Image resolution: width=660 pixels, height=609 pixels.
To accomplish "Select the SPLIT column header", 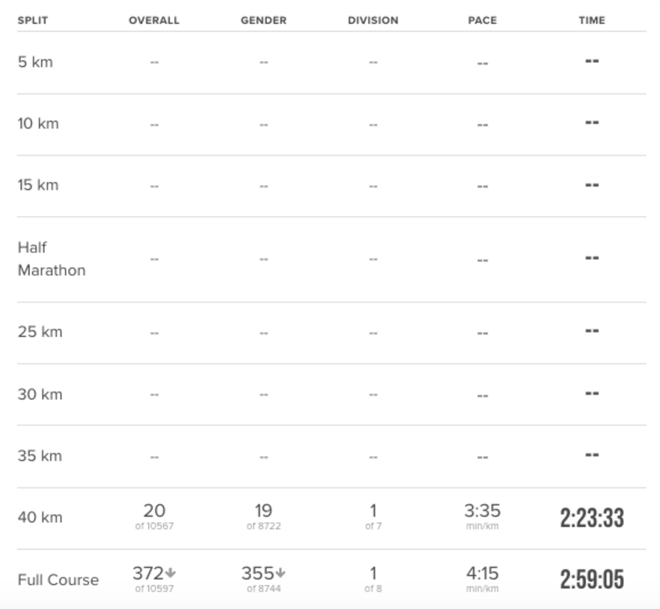I will click(x=33, y=20).
